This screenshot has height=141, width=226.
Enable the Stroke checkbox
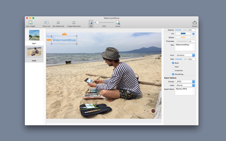[x=194, y=38]
